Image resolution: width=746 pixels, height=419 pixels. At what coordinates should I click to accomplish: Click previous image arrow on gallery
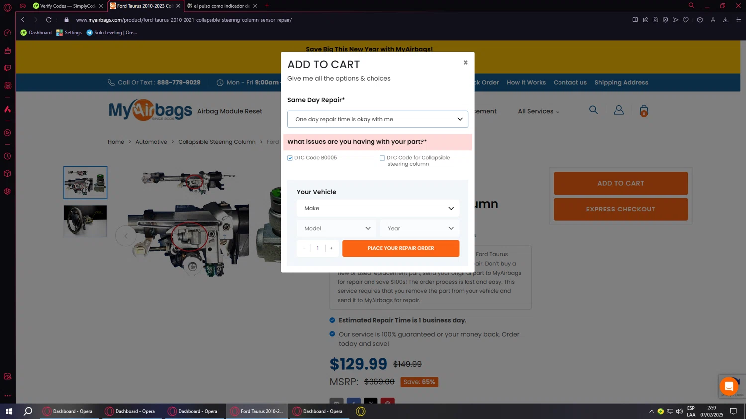(x=126, y=236)
